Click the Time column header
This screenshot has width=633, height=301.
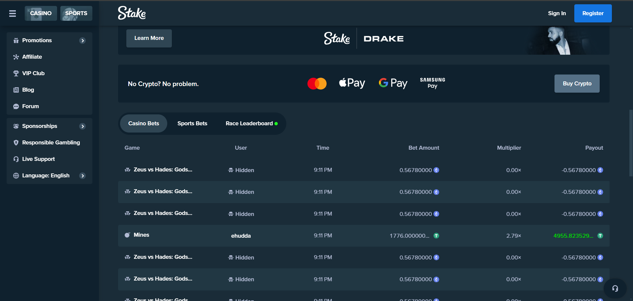tap(323, 148)
